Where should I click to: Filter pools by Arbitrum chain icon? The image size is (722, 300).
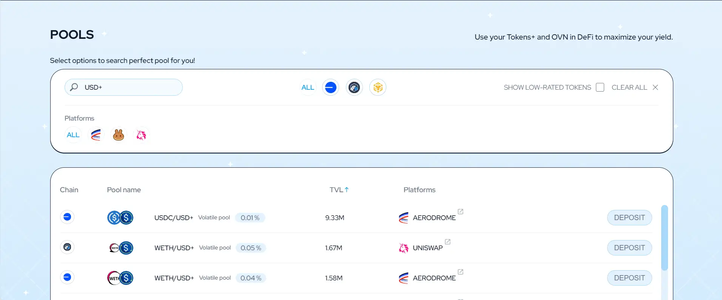pos(354,87)
